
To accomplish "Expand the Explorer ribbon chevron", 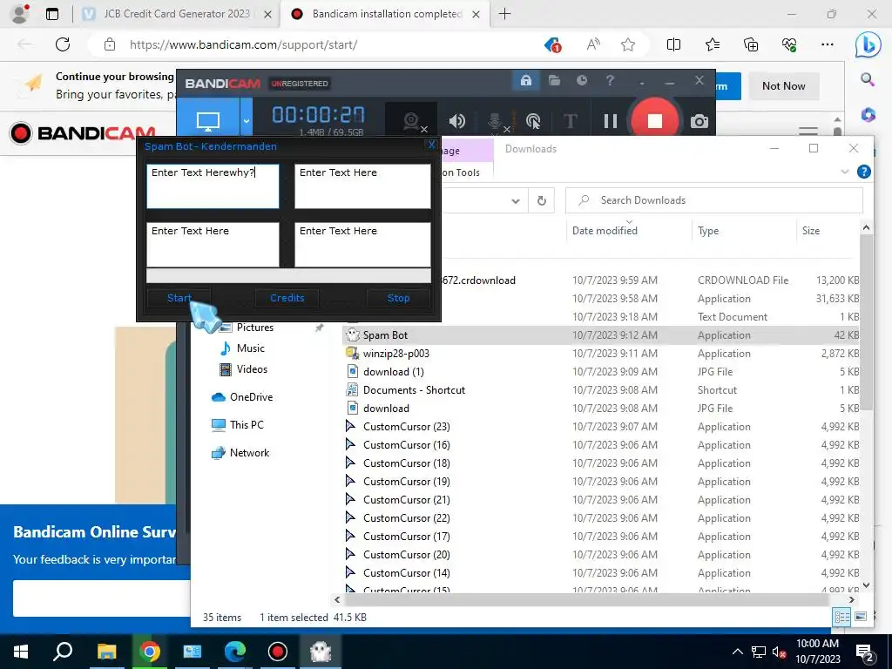I will tap(845, 172).
